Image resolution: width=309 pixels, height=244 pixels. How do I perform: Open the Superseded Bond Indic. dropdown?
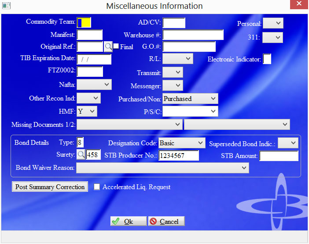click(x=288, y=143)
